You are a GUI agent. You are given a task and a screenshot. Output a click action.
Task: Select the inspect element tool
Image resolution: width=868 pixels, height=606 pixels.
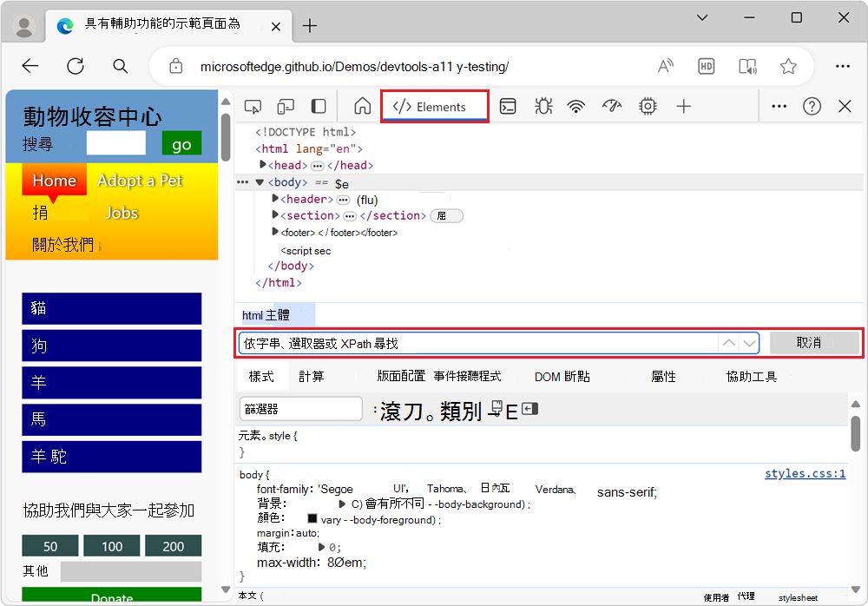pos(253,105)
